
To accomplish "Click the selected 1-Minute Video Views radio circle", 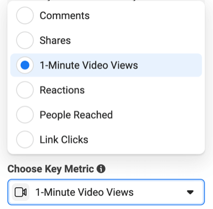I will click(25, 65).
